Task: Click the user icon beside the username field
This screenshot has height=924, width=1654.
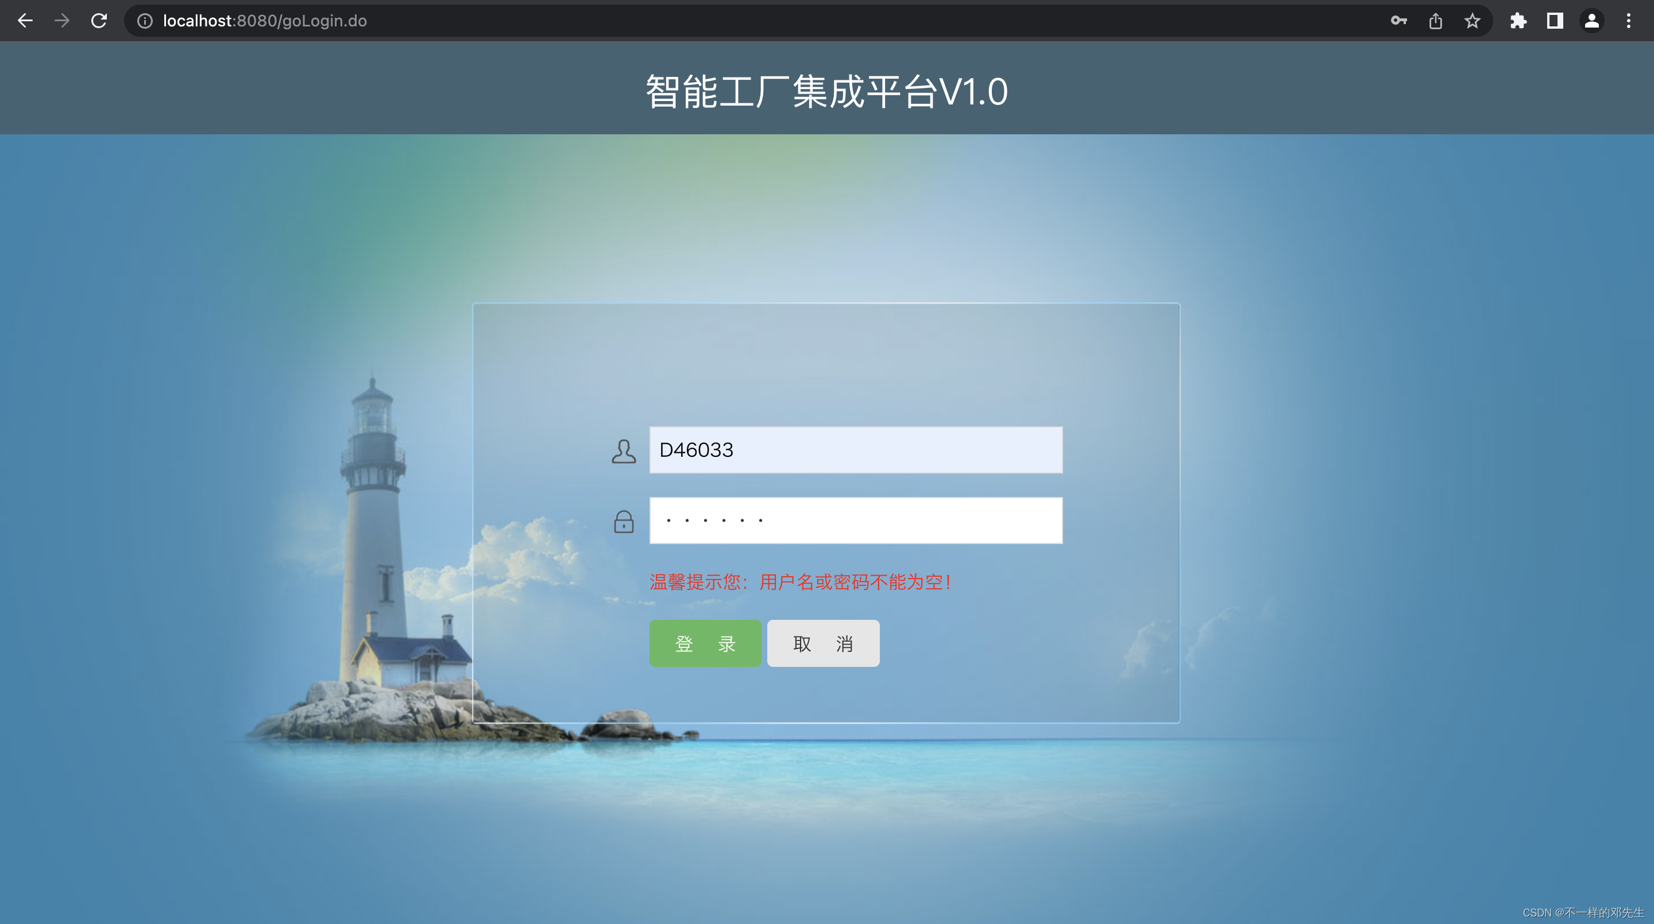Action: [624, 452]
